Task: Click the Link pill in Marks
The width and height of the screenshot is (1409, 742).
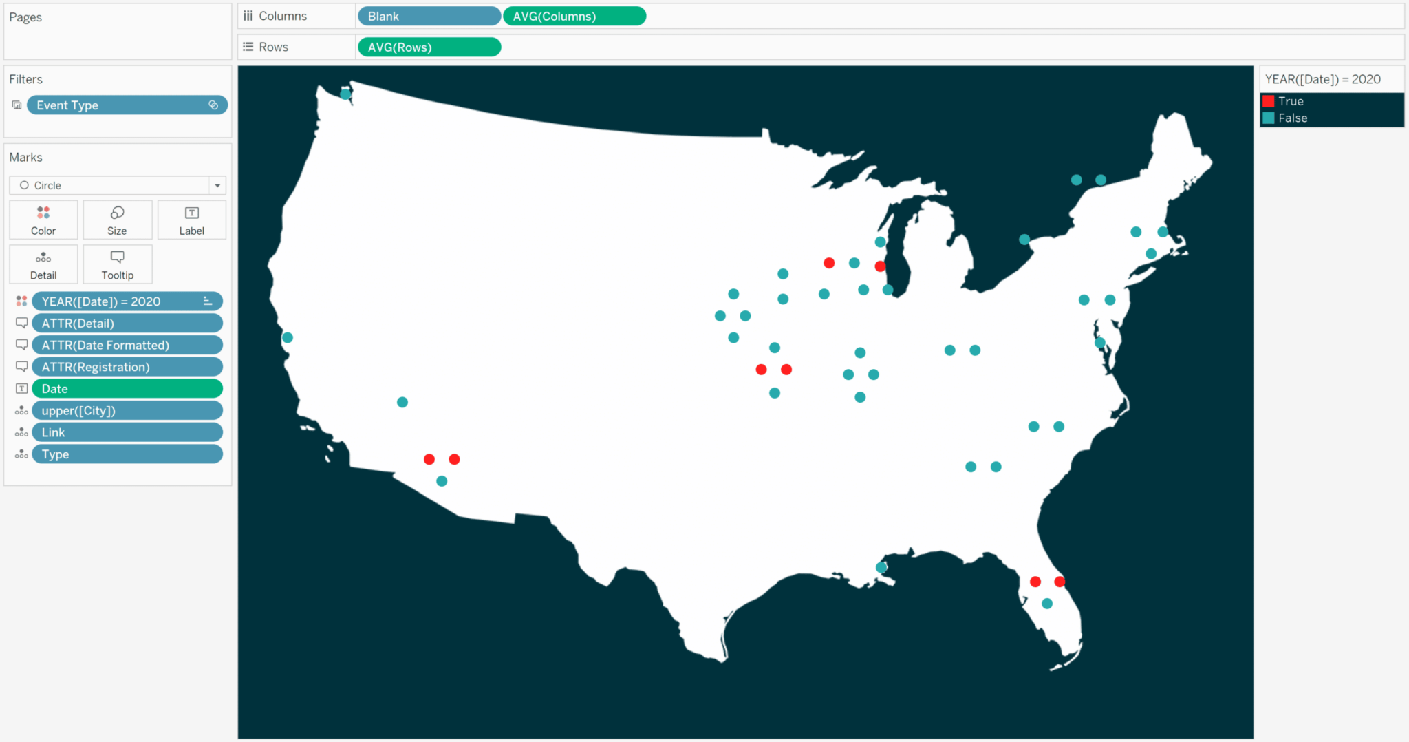Action: click(127, 432)
